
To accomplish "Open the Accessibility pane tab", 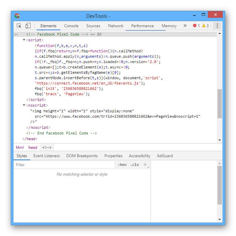I will tap(140, 156).
